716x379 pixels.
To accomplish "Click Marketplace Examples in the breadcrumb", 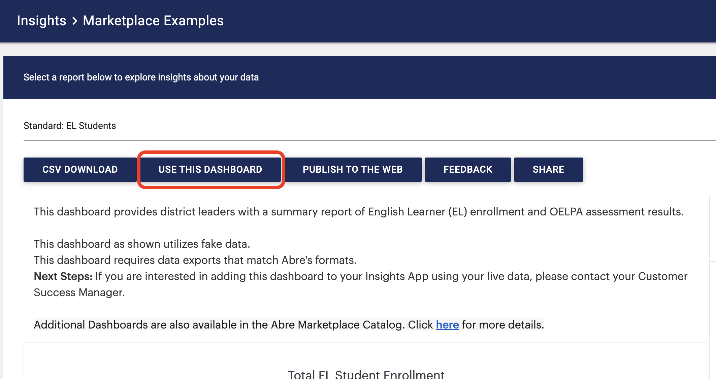I will click(153, 20).
